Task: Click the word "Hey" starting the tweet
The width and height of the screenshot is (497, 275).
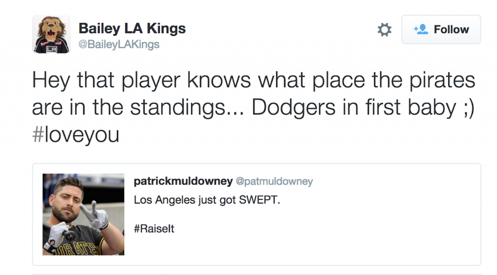Action: click(49, 81)
